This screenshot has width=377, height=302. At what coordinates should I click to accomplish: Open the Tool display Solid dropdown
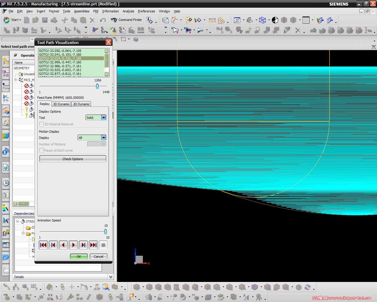pos(104,117)
